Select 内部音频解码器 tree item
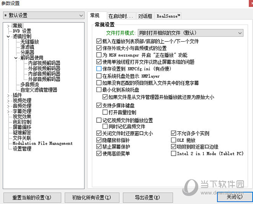Screen dimensions: 253x204 [44, 74]
